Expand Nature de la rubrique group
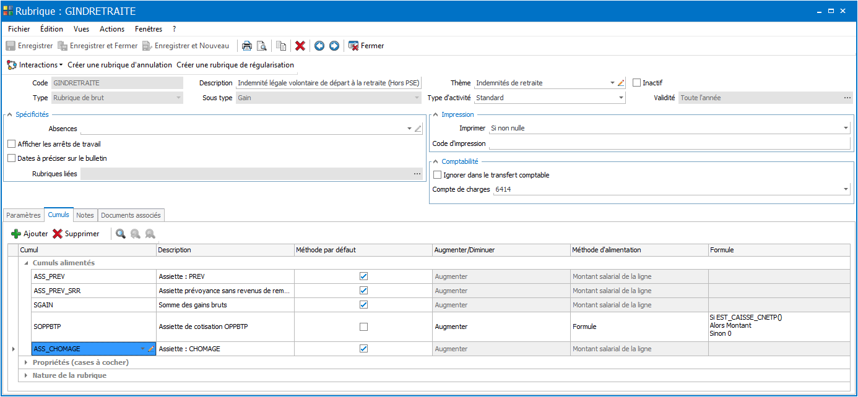 26,375
